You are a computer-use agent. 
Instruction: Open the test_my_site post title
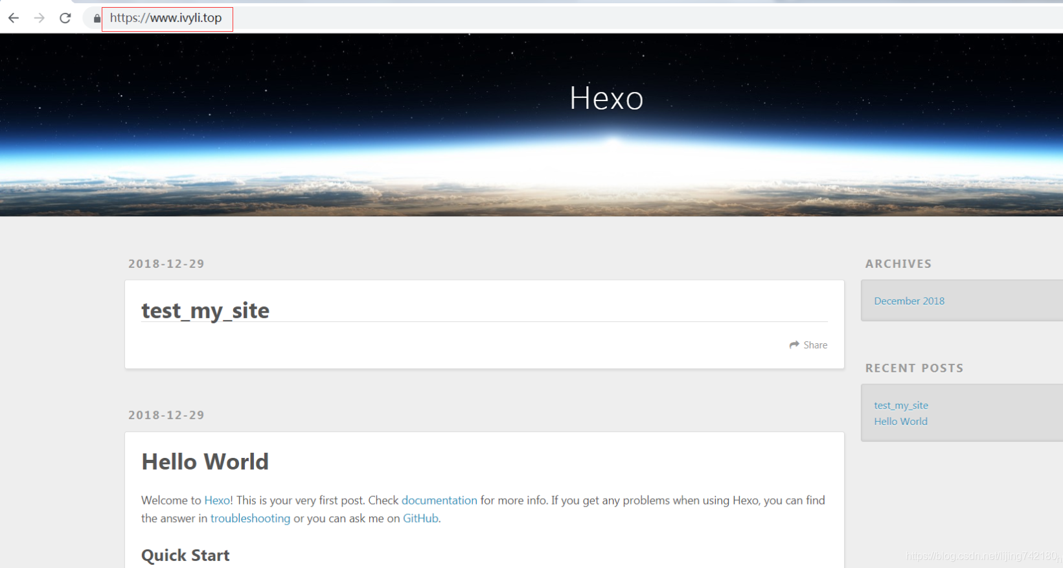(205, 311)
